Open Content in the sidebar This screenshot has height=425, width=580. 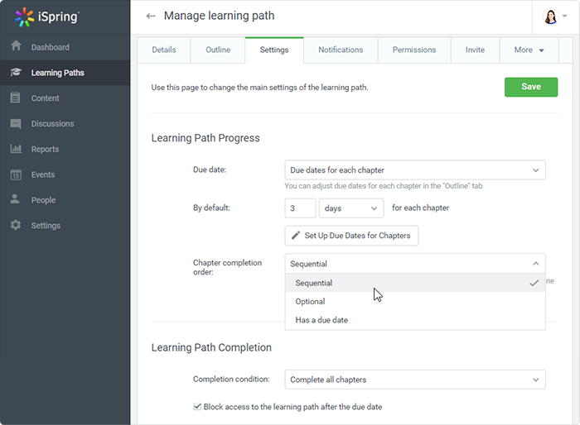click(65, 98)
